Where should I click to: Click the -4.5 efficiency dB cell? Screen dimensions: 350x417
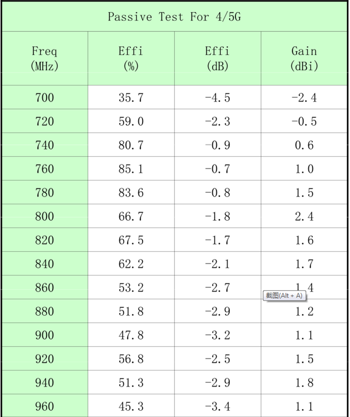(218, 98)
